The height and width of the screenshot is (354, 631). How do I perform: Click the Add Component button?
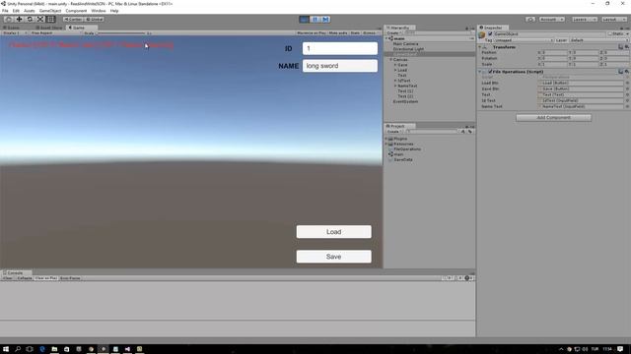tap(554, 118)
